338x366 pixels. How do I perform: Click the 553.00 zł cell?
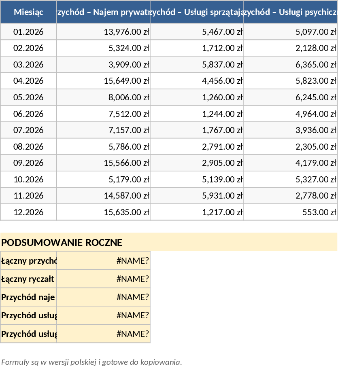(x=291, y=212)
